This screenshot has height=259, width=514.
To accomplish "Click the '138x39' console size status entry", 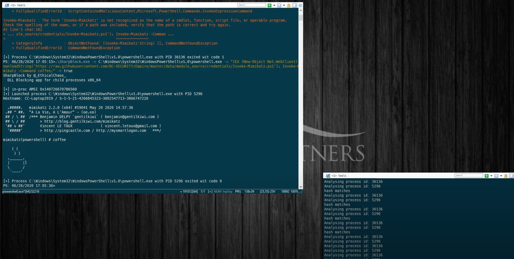I will (249, 191).
